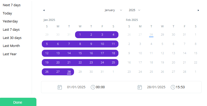Click the 01/01/2025 start date field
The width and height of the screenshot is (207, 106).
76,87
